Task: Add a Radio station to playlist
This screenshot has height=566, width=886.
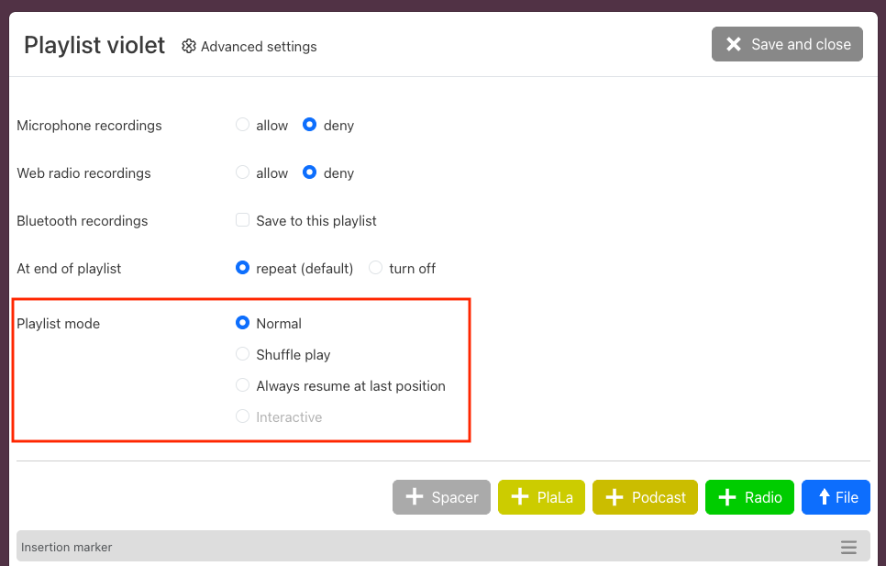Action: [749, 497]
